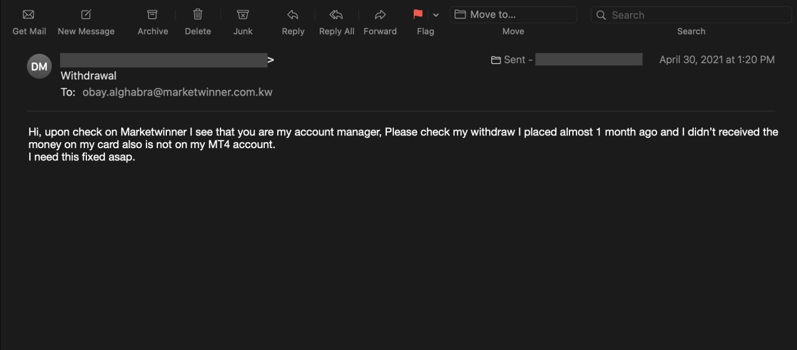The width and height of the screenshot is (797, 350).
Task: Select the 'Withdrawal' subject line
Action: point(89,76)
